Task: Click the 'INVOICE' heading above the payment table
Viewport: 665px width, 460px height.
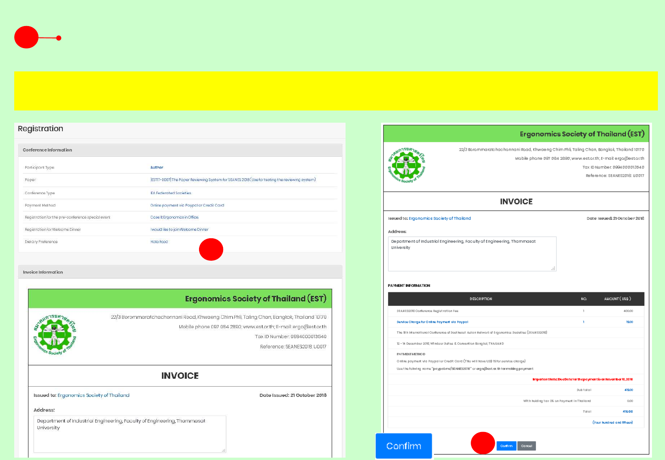Action: [516, 202]
